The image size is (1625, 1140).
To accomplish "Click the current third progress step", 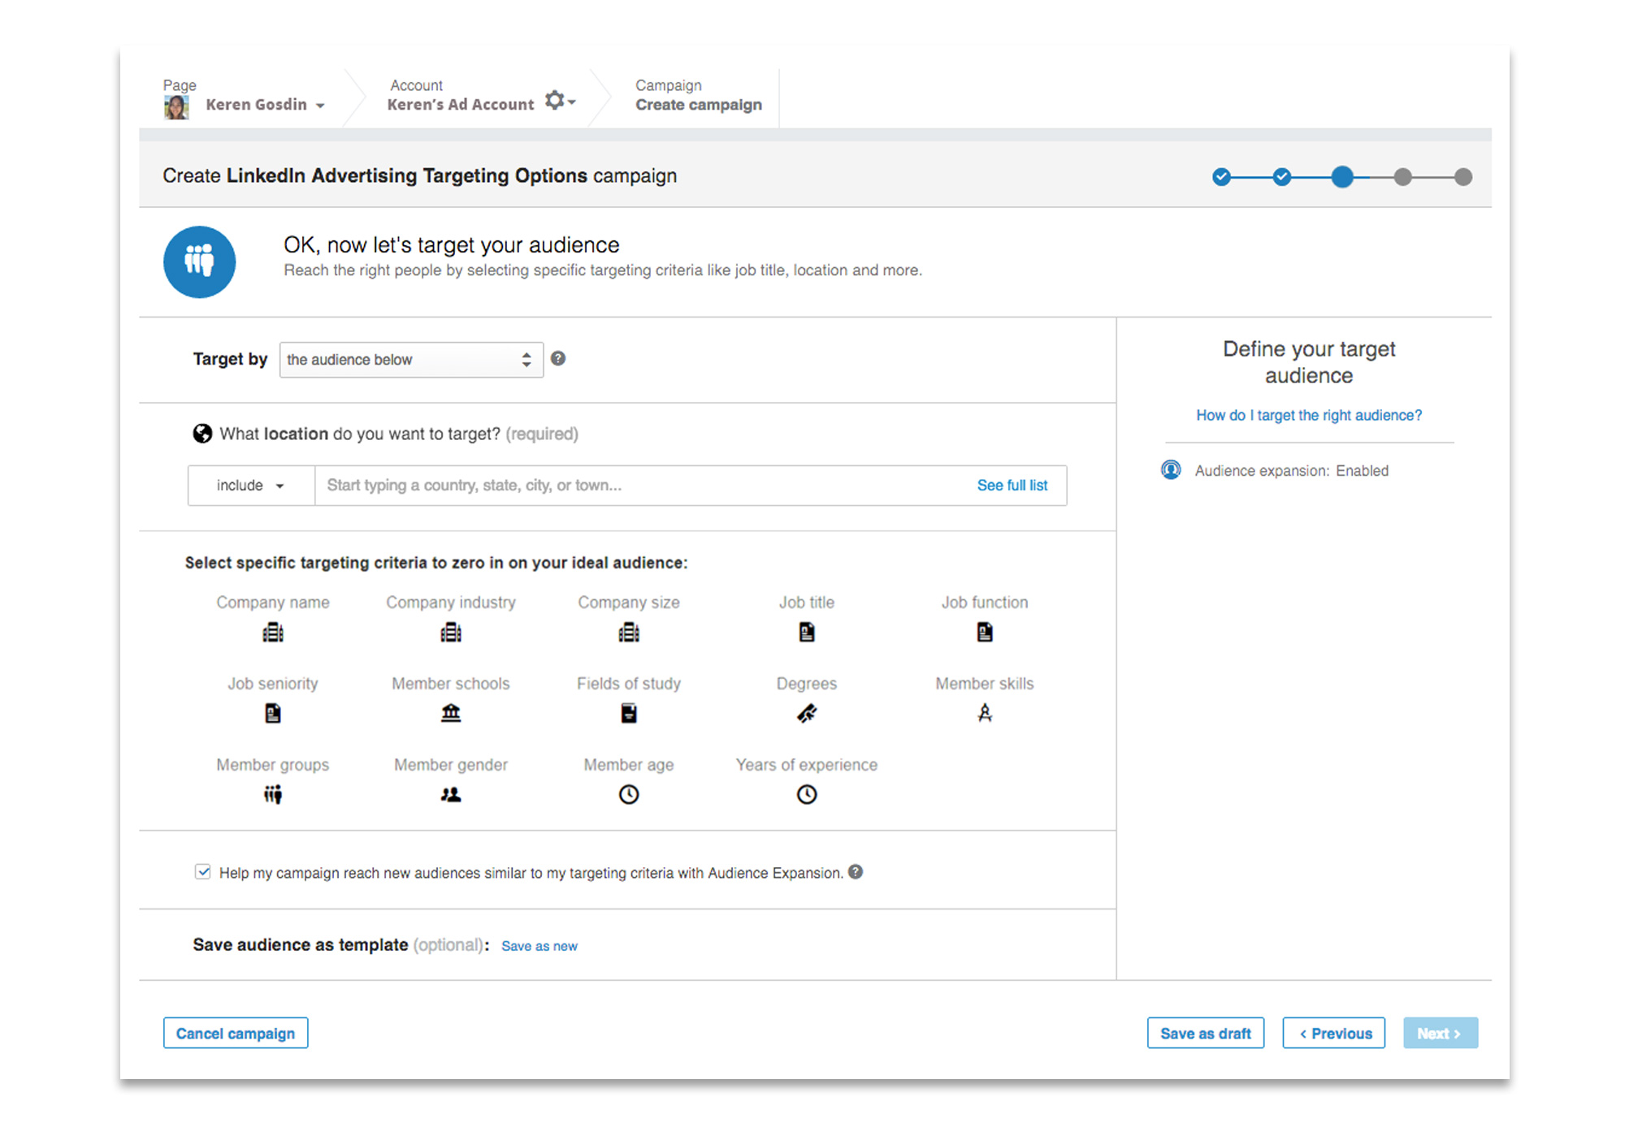I will [x=1342, y=176].
